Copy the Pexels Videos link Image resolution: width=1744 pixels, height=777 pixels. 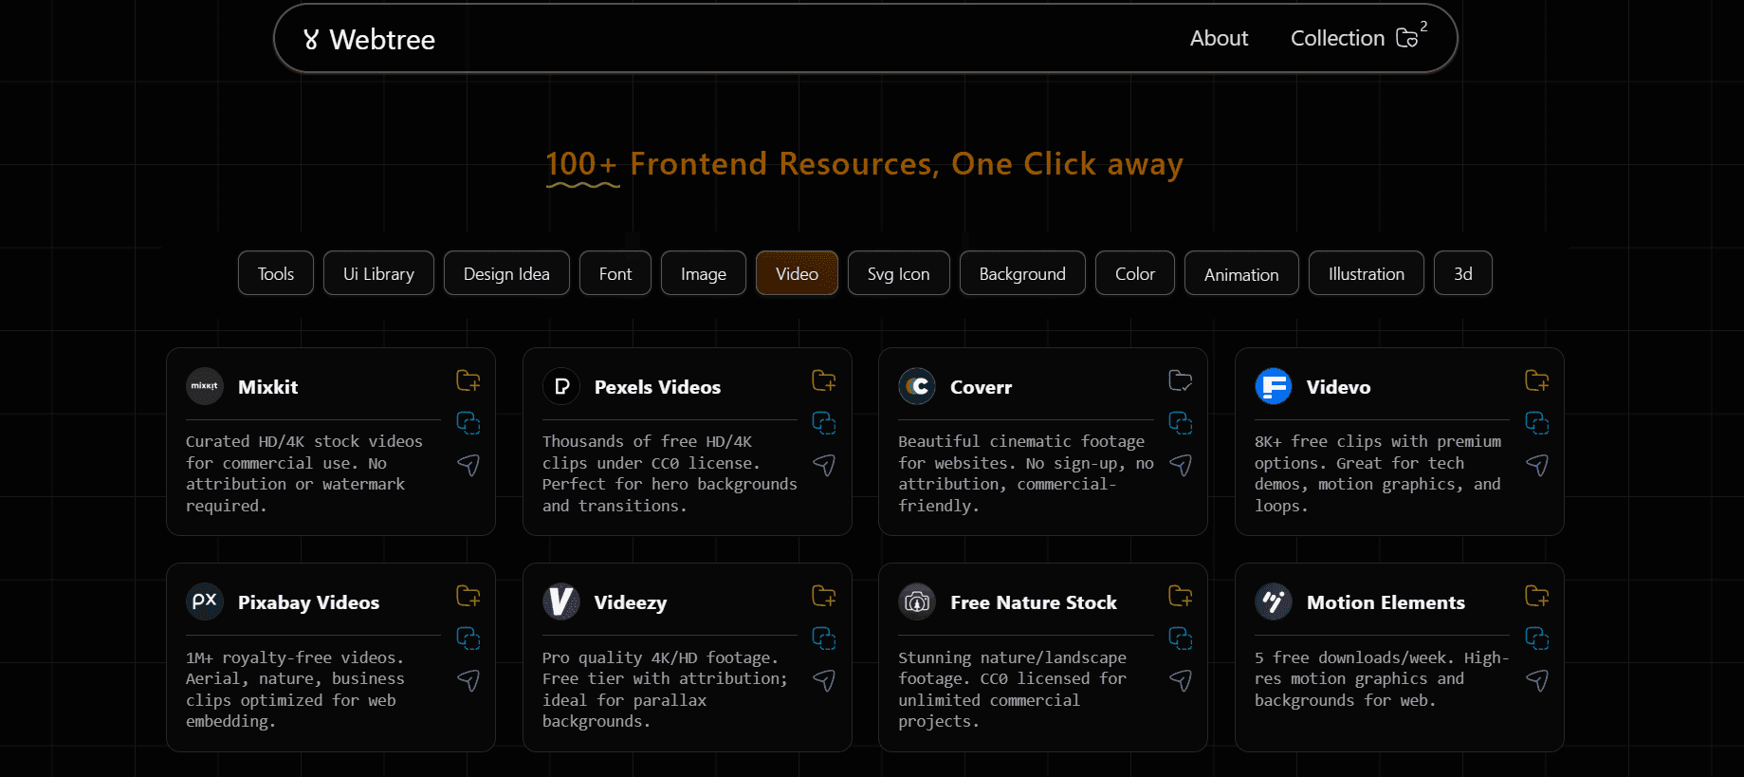[x=824, y=423]
